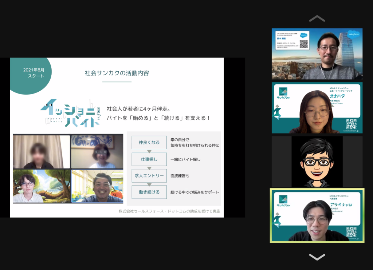
Task: Click the woman with glasses photo on the slide
Action: 97,152
